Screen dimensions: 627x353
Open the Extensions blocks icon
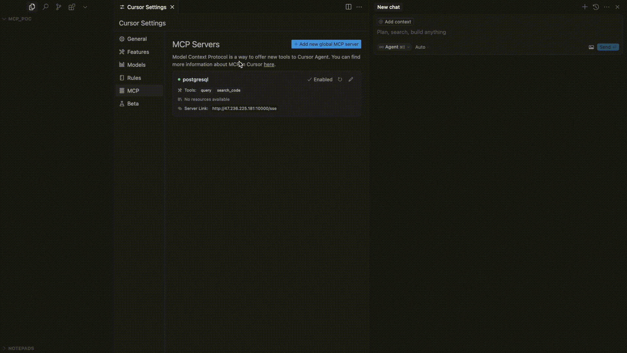click(72, 7)
